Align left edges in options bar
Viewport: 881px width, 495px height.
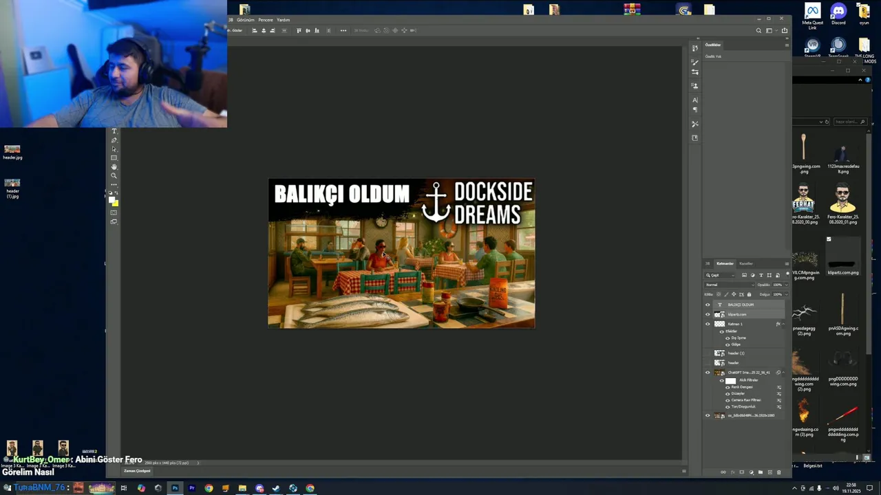pos(255,30)
